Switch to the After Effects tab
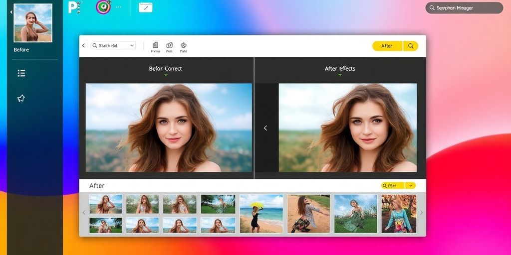Viewport: 511px width, 255px height. pos(340,69)
